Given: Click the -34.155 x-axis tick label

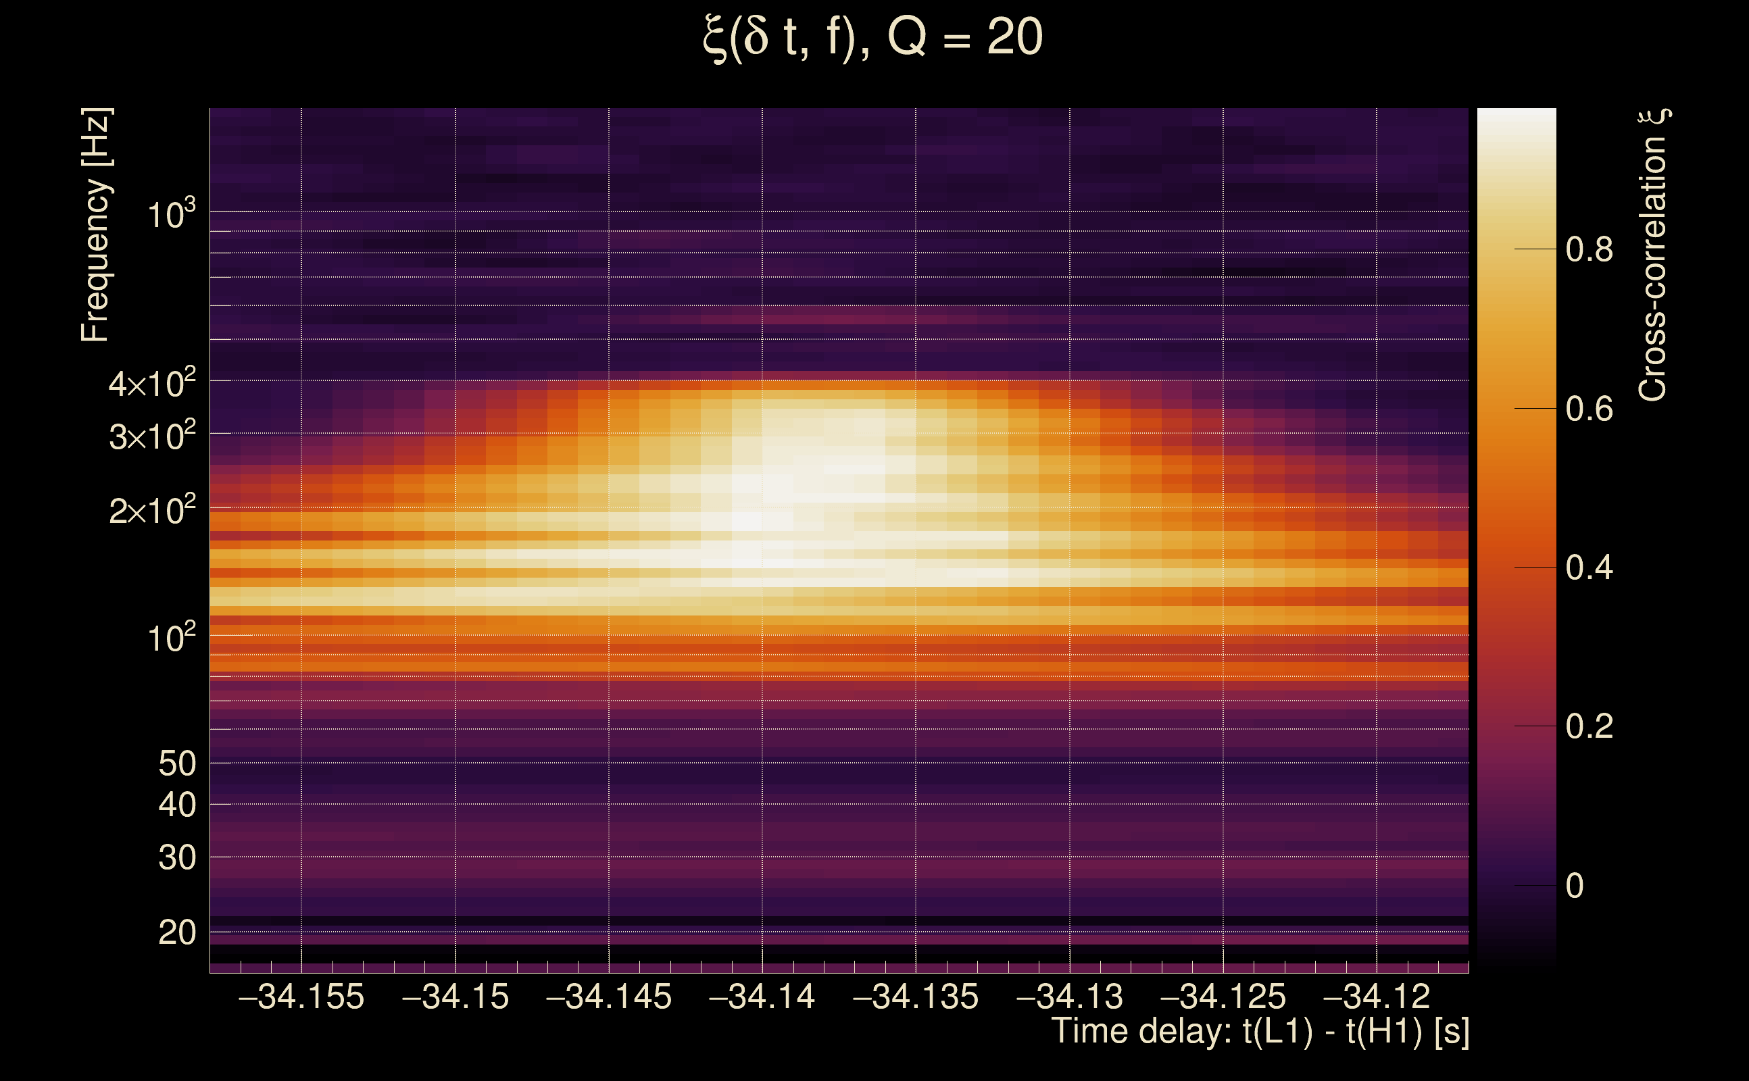Looking at the screenshot, I should 301,997.
